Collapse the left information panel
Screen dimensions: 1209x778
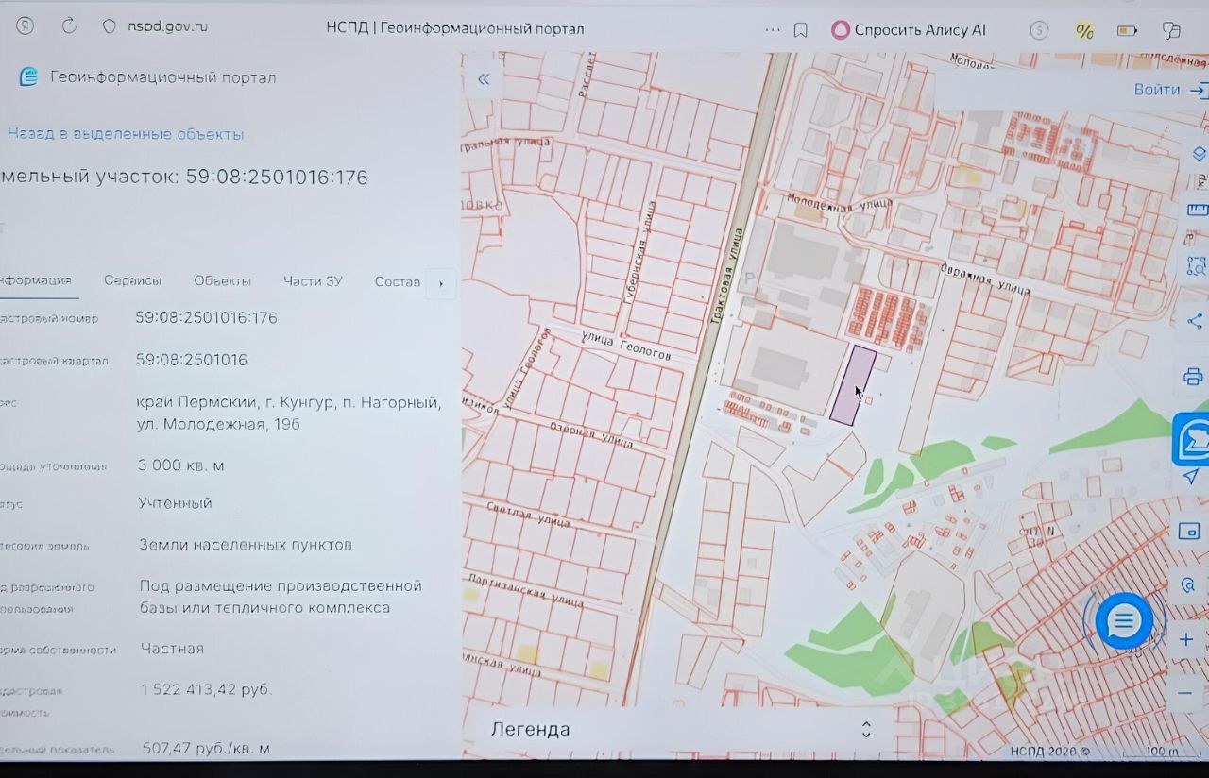(x=484, y=79)
